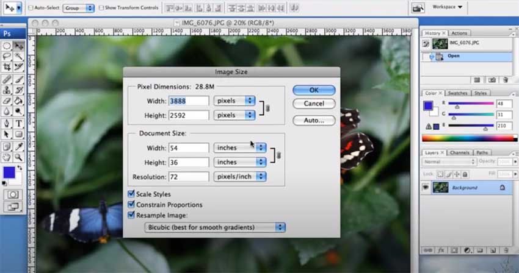Select the Rounded Rectangle shape tool
Screen dimensions: 519x273
click(x=19, y=134)
